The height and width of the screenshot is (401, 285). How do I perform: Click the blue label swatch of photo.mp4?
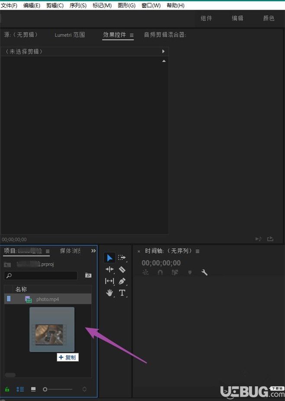pyautogui.click(x=9, y=298)
